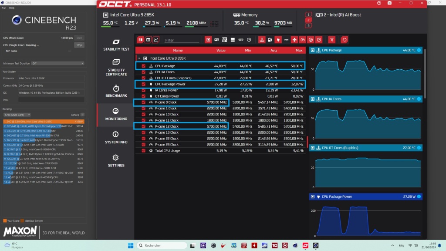The width and height of the screenshot is (446, 251).
Task: Toggle the GPU hardware filter icon
Action: [216, 40]
